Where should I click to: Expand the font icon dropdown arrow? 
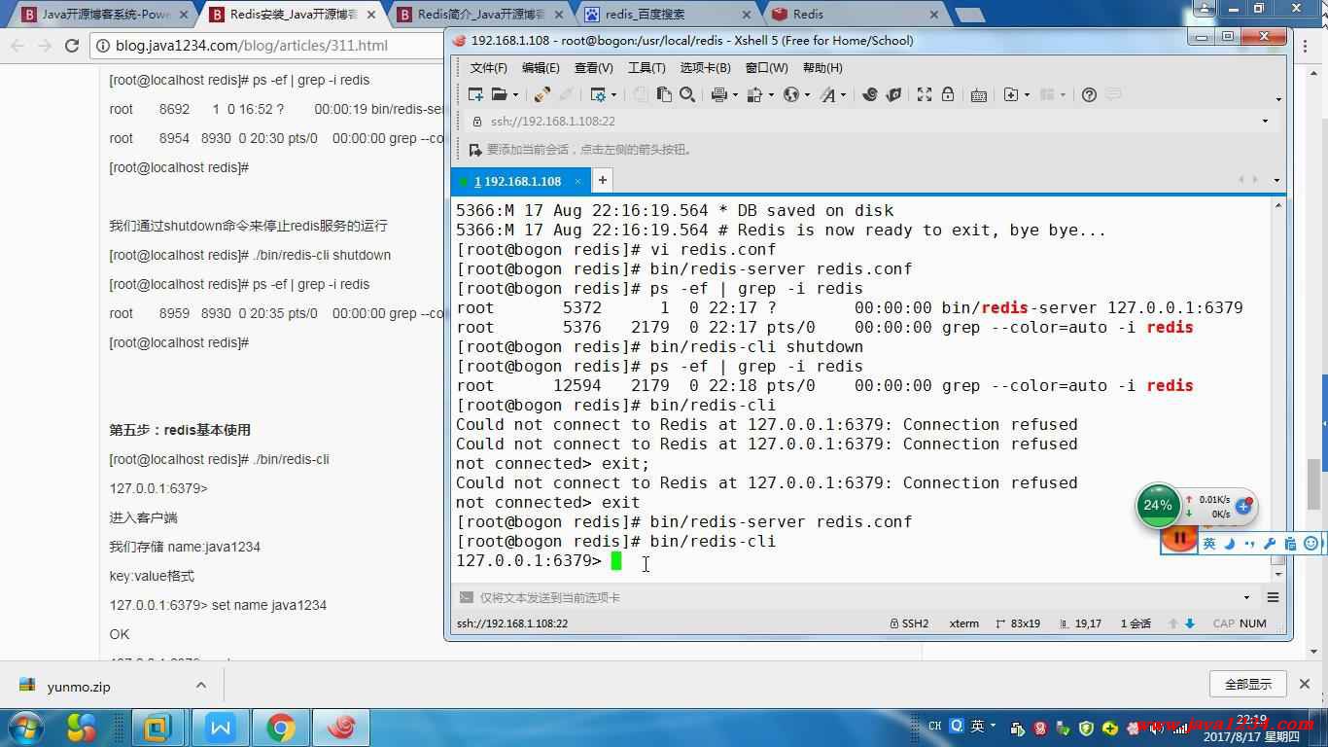843,95
